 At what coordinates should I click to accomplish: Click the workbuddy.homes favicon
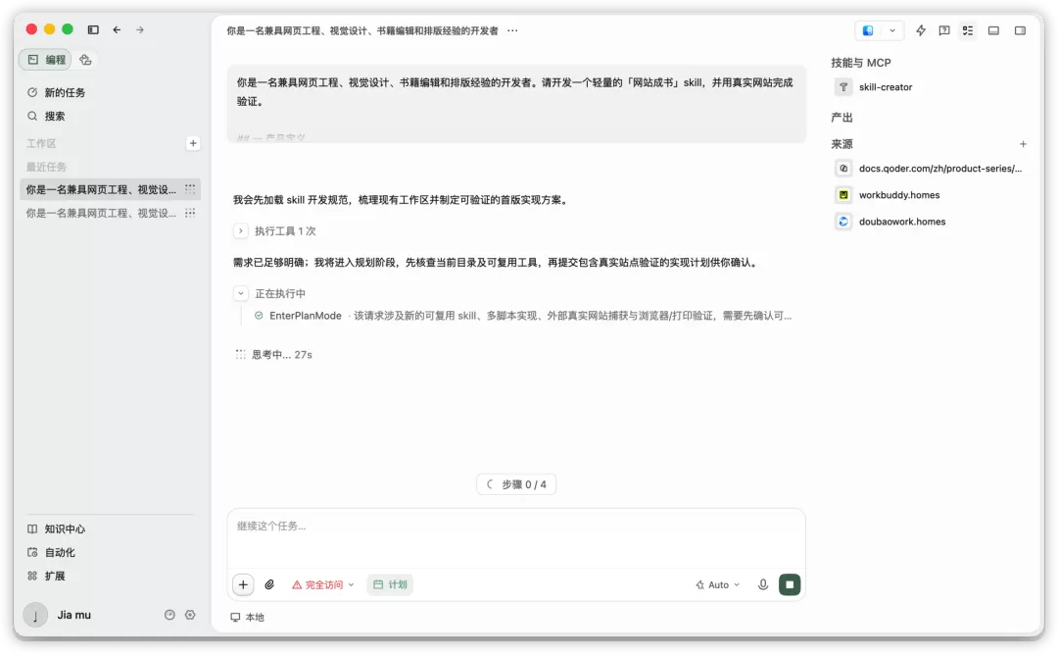click(x=842, y=195)
